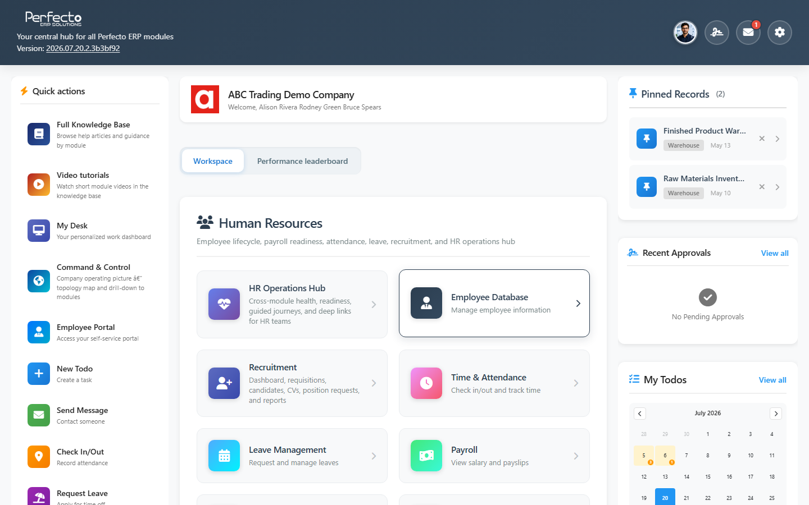Open Employee Portal person icon
The height and width of the screenshot is (505, 809).
pos(39,332)
